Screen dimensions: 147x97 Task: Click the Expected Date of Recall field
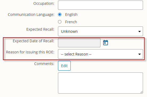(x=79, y=43)
